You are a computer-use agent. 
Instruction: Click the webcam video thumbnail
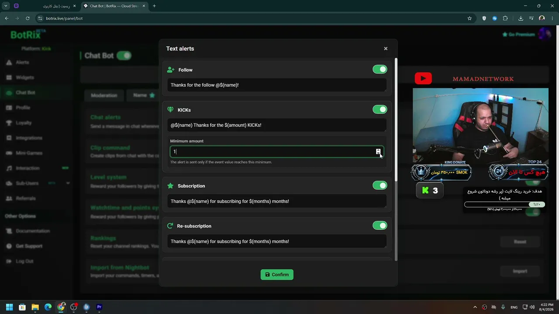pyautogui.click(x=480, y=125)
